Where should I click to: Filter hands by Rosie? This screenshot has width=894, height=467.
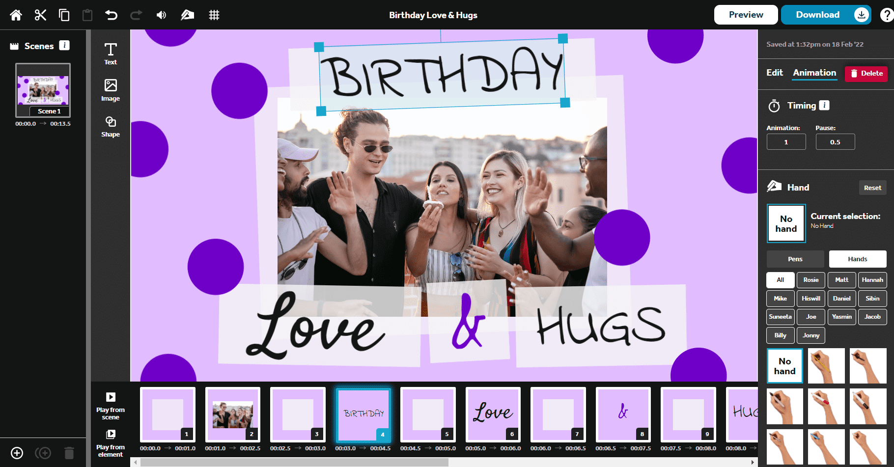(x=811, y=280)
